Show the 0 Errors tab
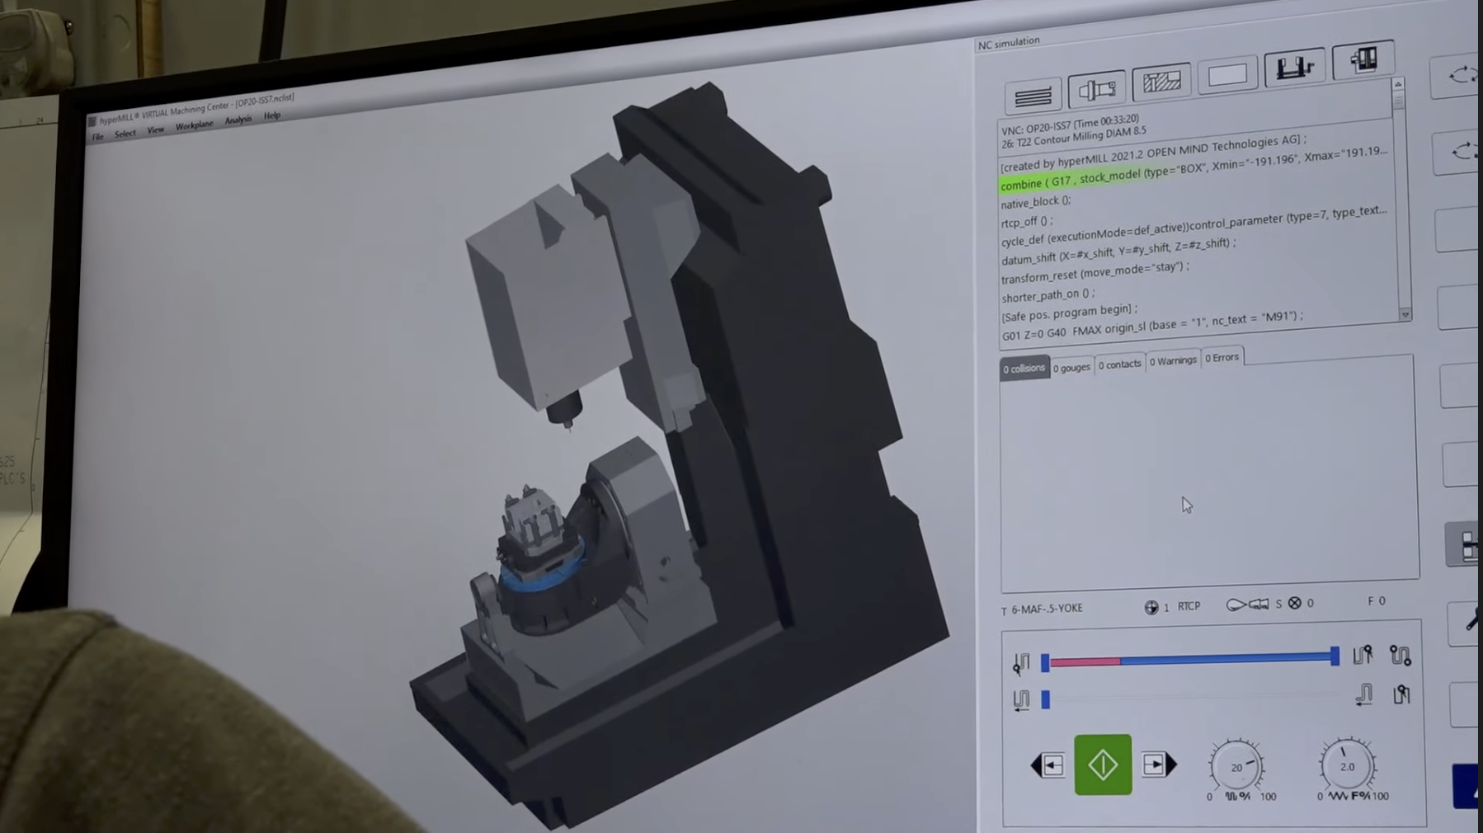Screen dimensions: 1483x833 tap(1222, 358)
